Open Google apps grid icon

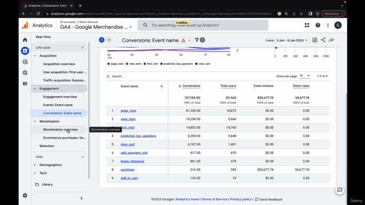point(307,25)
